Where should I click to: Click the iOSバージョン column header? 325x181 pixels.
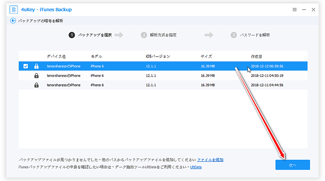point(158,56)
